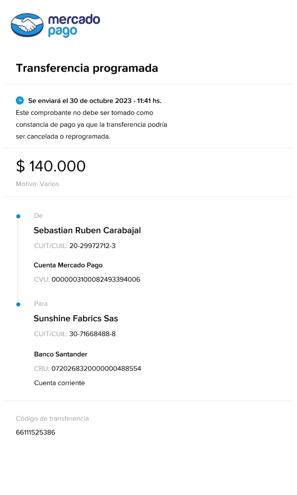
Task: Select recipient name Sunshine Fabrics Sas
Action: 76,319
